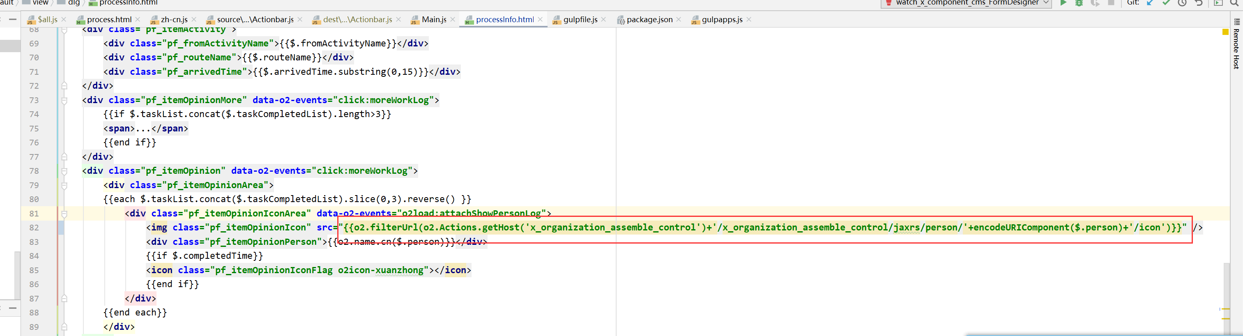Click the view folder in breadcrumb
The height and width of the screenshot is (336, 1243).
40,3
